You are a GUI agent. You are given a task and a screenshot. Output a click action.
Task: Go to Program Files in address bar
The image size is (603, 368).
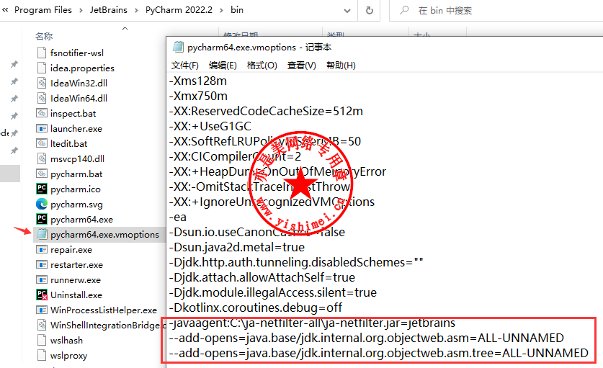[43, 10]
